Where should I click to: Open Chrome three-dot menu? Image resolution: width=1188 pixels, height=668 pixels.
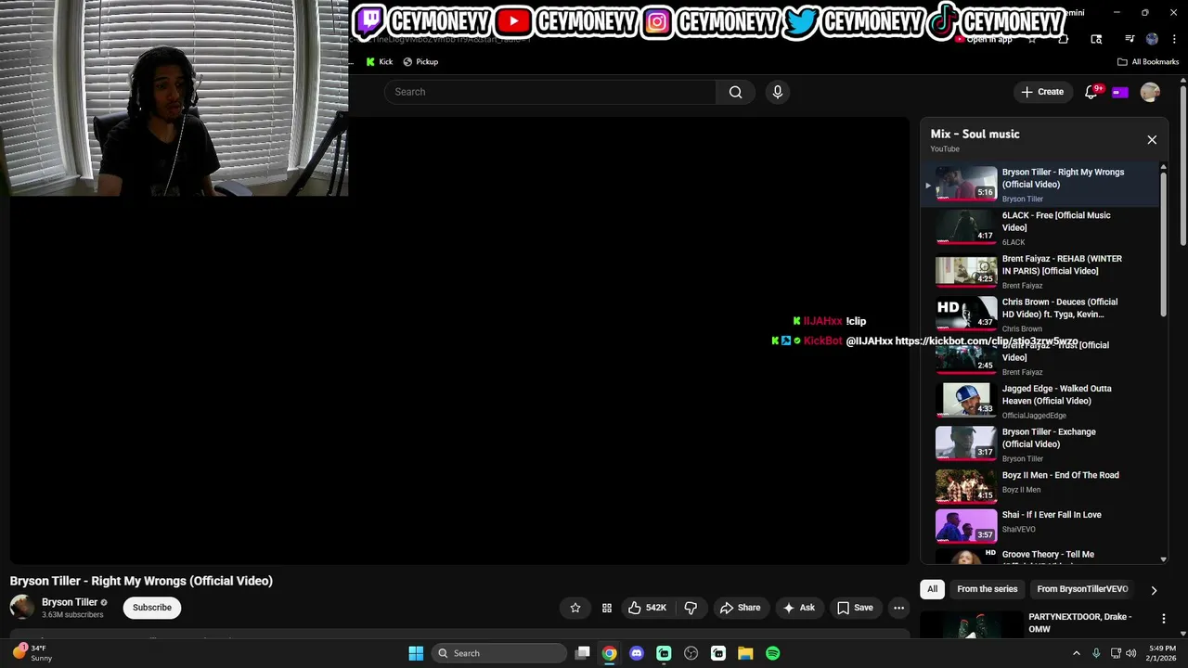(x=1174, y=39)
